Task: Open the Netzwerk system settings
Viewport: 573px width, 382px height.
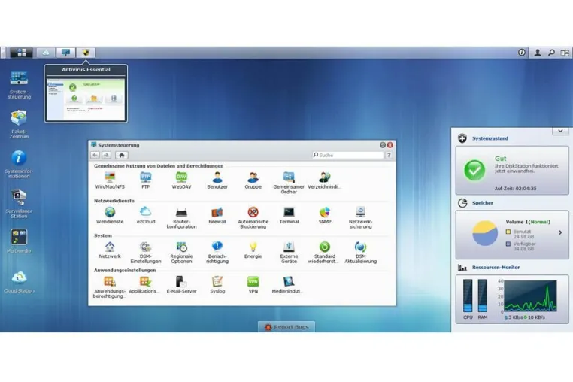Action: pyautogui.click(x=110, y=250)
